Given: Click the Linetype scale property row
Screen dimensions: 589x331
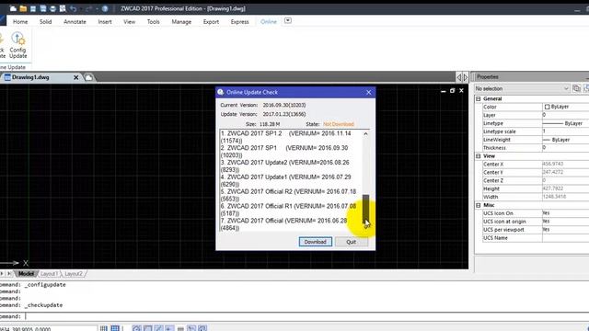Looking at the screenshot, I should (x=536, y=131).
